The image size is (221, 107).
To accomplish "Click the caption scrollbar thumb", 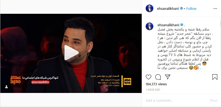I will click(x=220, y=24).
